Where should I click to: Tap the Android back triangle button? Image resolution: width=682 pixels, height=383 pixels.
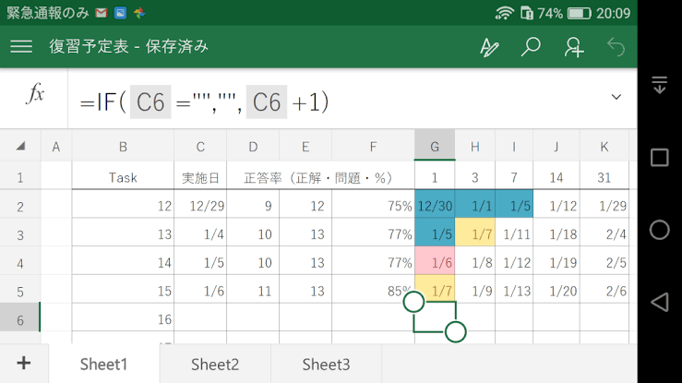tap(659, 302)
